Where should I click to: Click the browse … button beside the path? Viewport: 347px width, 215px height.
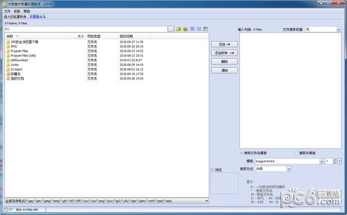(171, 29)
